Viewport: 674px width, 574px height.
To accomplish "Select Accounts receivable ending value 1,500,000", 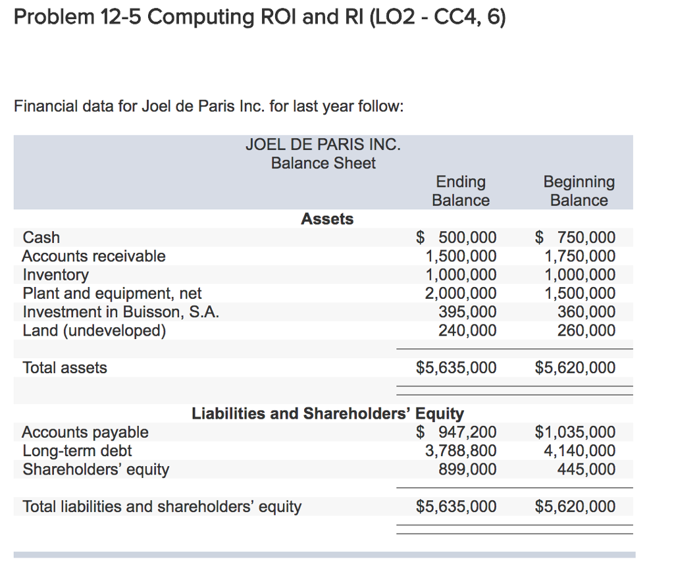I will tap(461, 256).
